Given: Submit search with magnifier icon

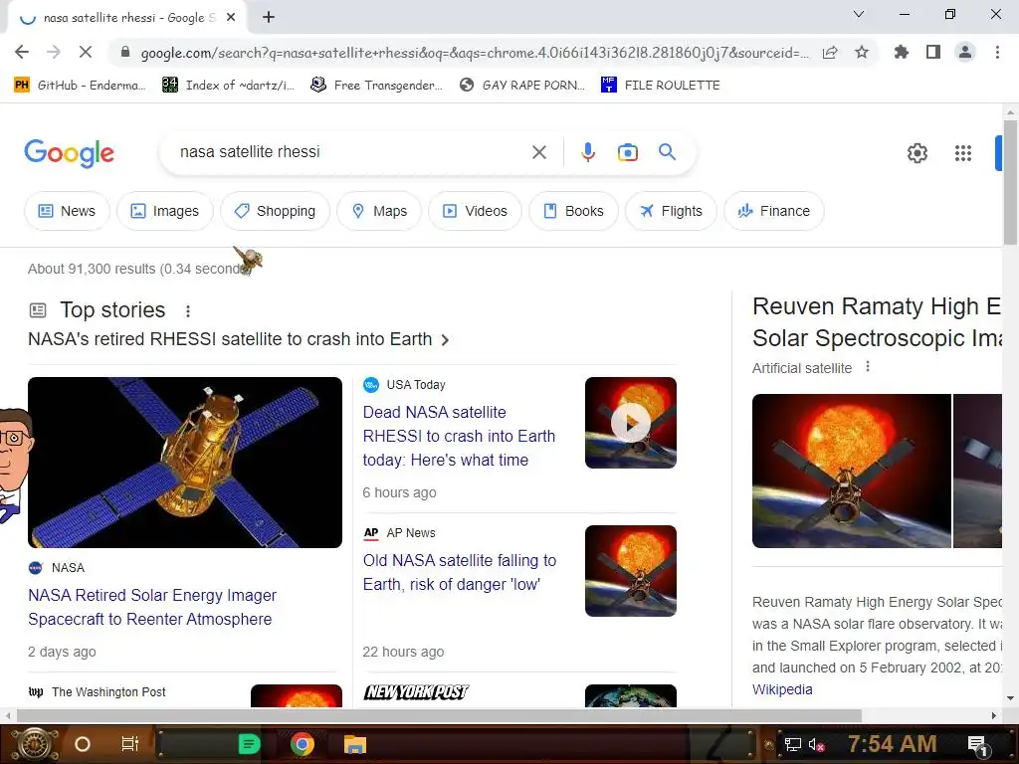Looking at the screenshot, I should (667, 152).
